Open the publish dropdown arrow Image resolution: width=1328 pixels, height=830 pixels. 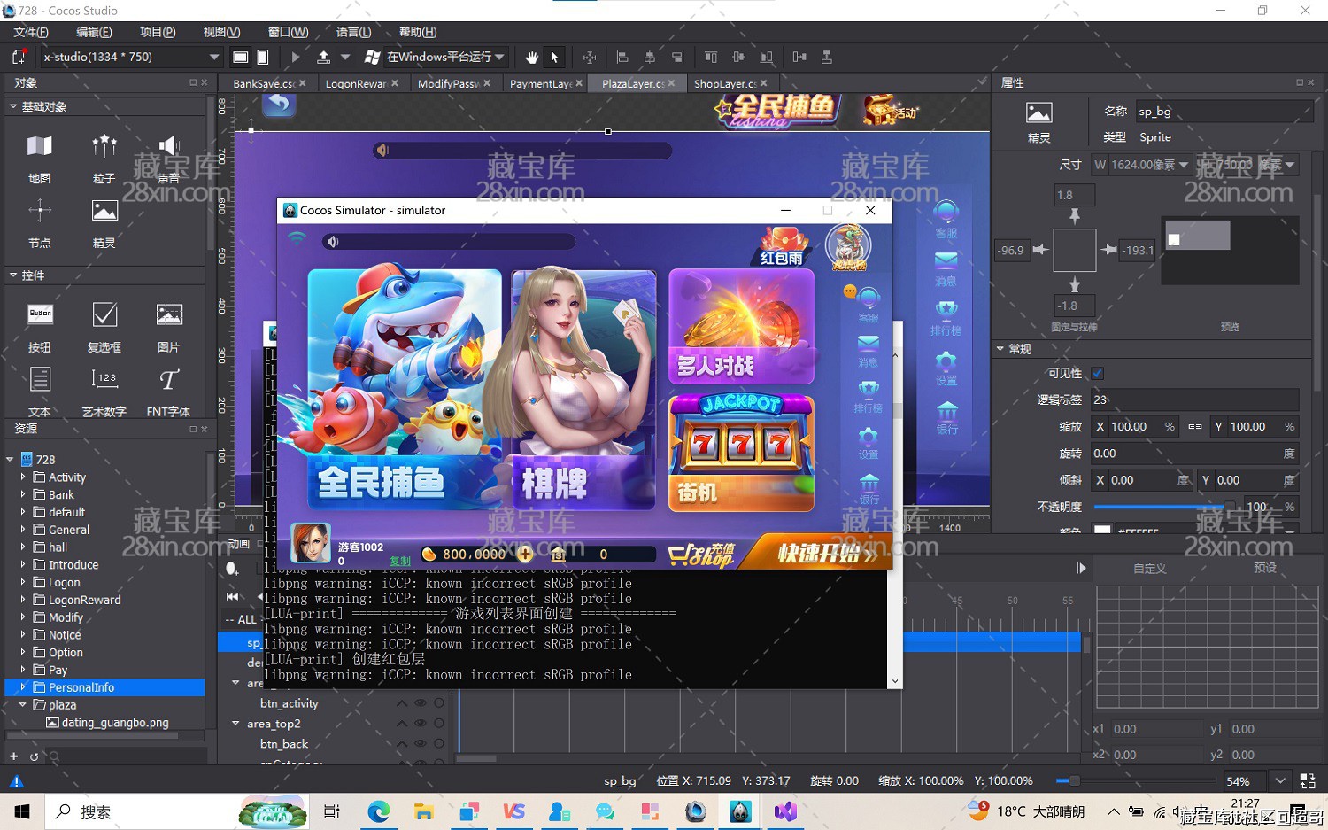coord(345,57)
